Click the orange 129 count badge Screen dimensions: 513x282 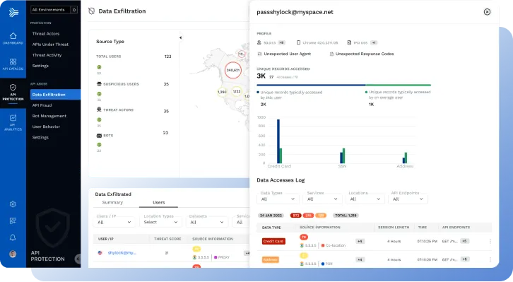click(x=321, y=216)
